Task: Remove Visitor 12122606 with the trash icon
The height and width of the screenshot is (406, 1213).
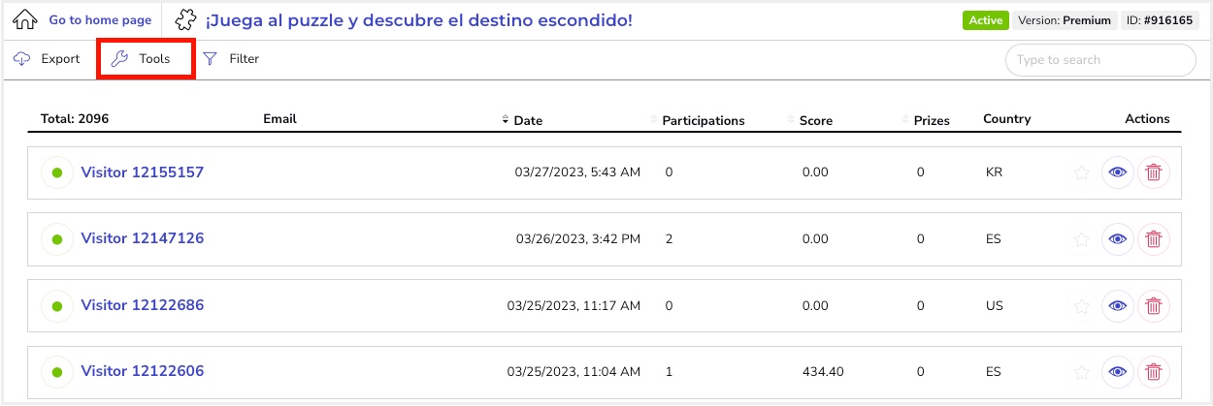Action: click(1154, 371)
